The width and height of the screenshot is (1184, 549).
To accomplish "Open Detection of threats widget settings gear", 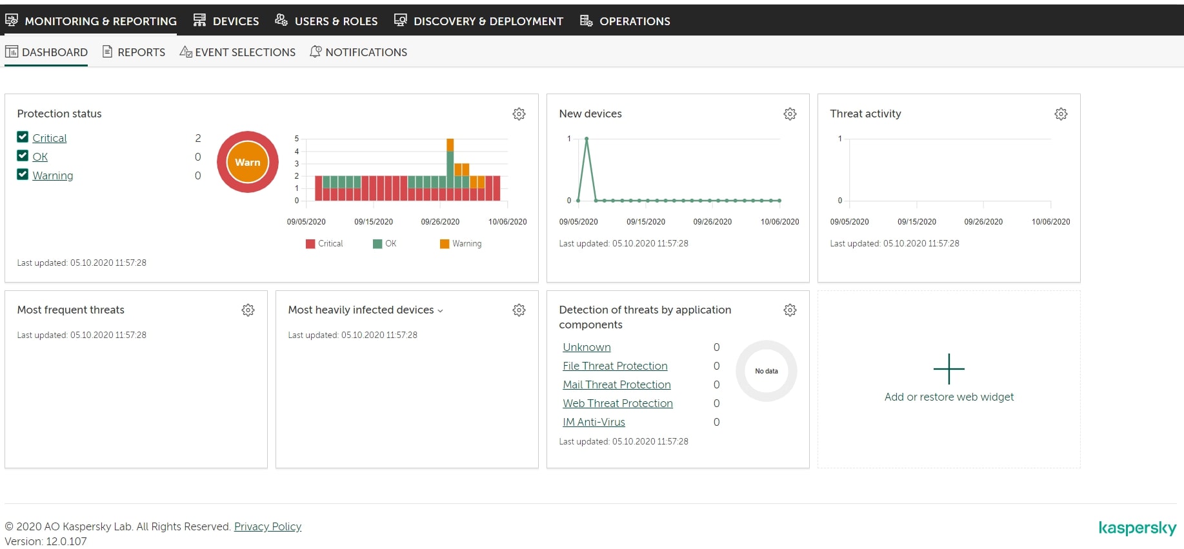I will [790, 310].
